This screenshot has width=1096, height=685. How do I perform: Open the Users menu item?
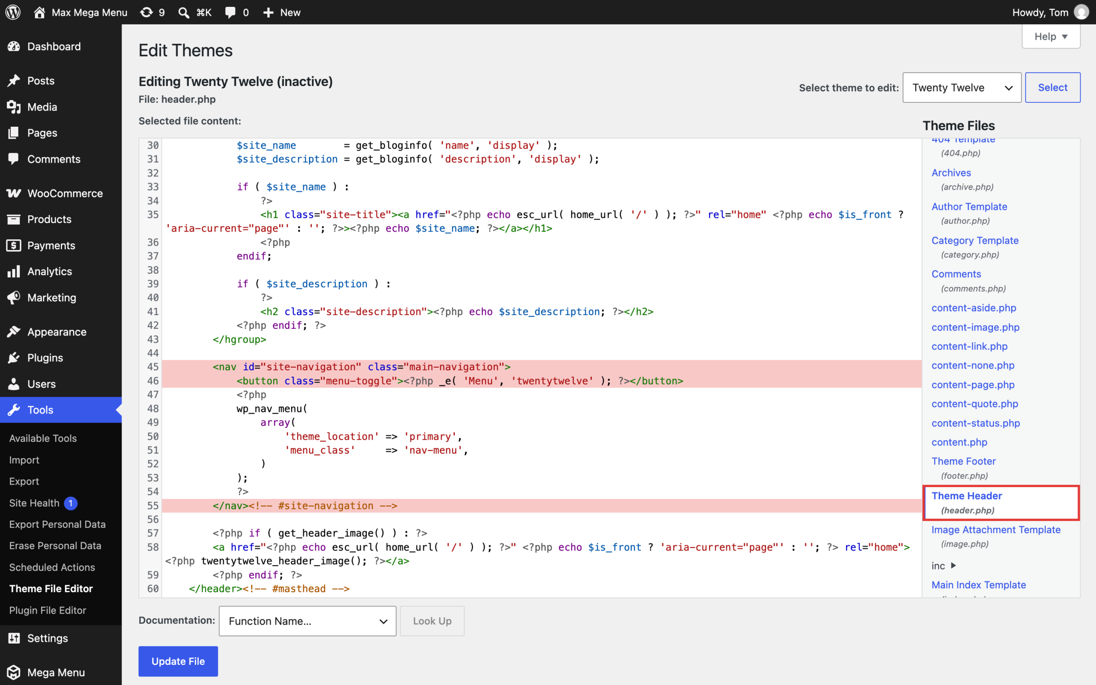pos(61,384)
